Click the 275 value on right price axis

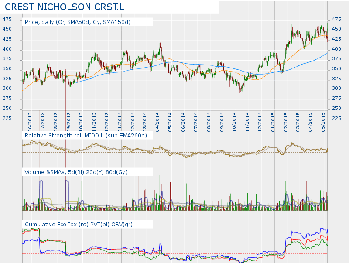(x=336, y=98)
